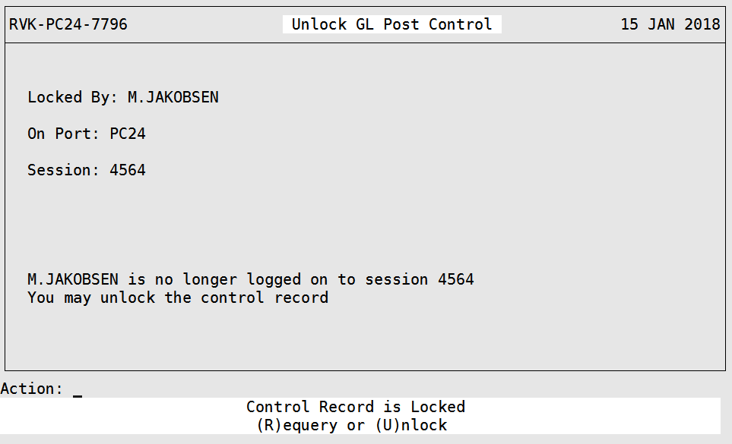Screen dimensions: 732x444
Task: Click session number 4564 in the message line
Action: 455,279
